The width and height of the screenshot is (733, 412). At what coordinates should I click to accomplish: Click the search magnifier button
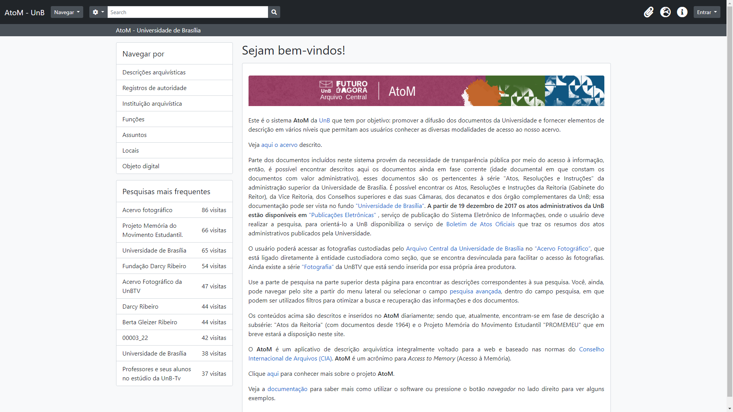click(274, 12)
